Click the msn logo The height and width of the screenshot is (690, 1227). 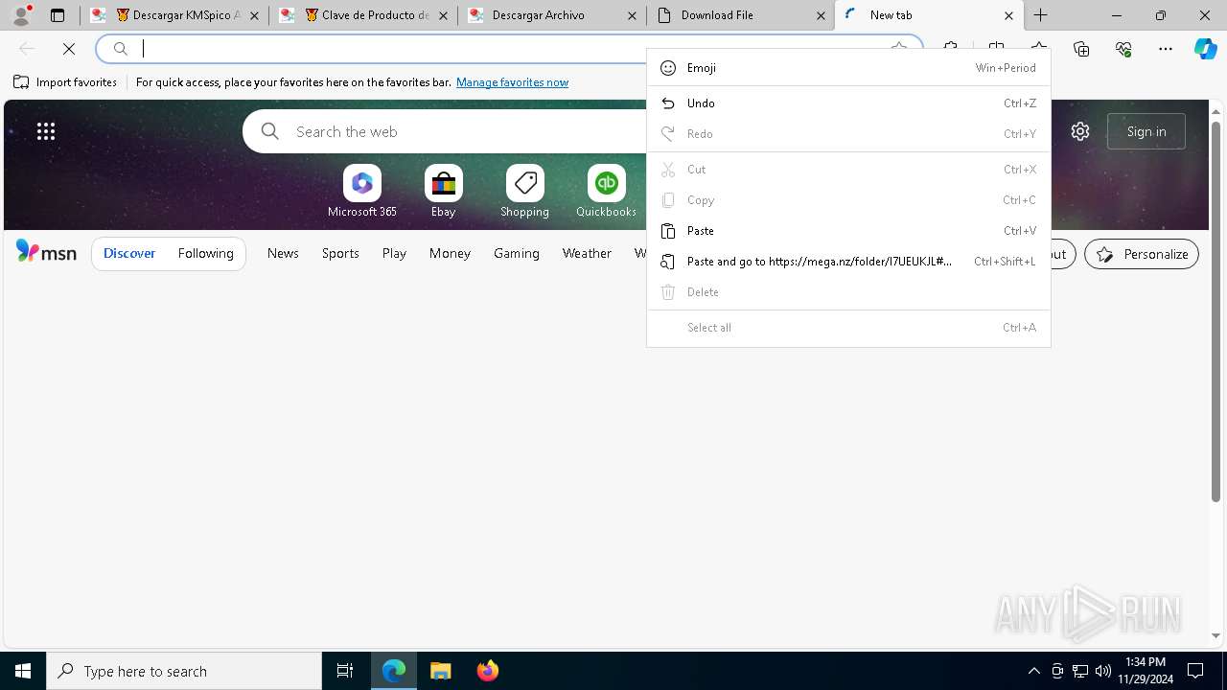pyautogui.click(x=46, y=252)
